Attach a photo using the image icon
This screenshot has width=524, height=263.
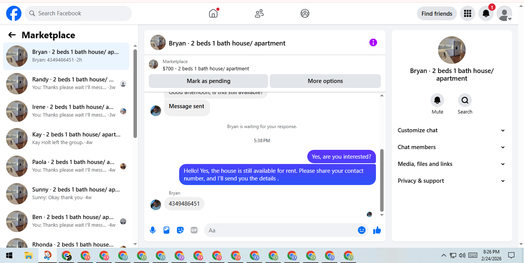pos(166,230)
